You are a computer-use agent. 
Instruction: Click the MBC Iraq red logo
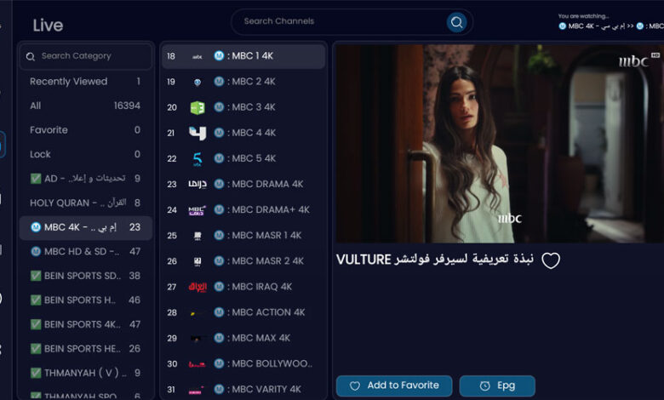(197, 287)
